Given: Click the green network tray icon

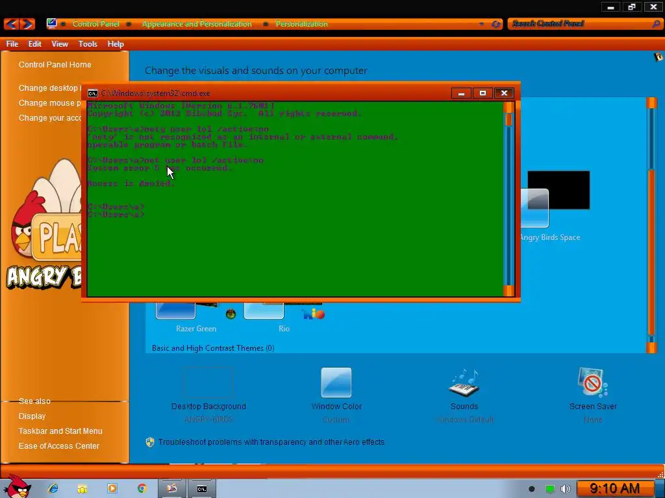Looking at the screenshot, I should click(x=549, y=489).
